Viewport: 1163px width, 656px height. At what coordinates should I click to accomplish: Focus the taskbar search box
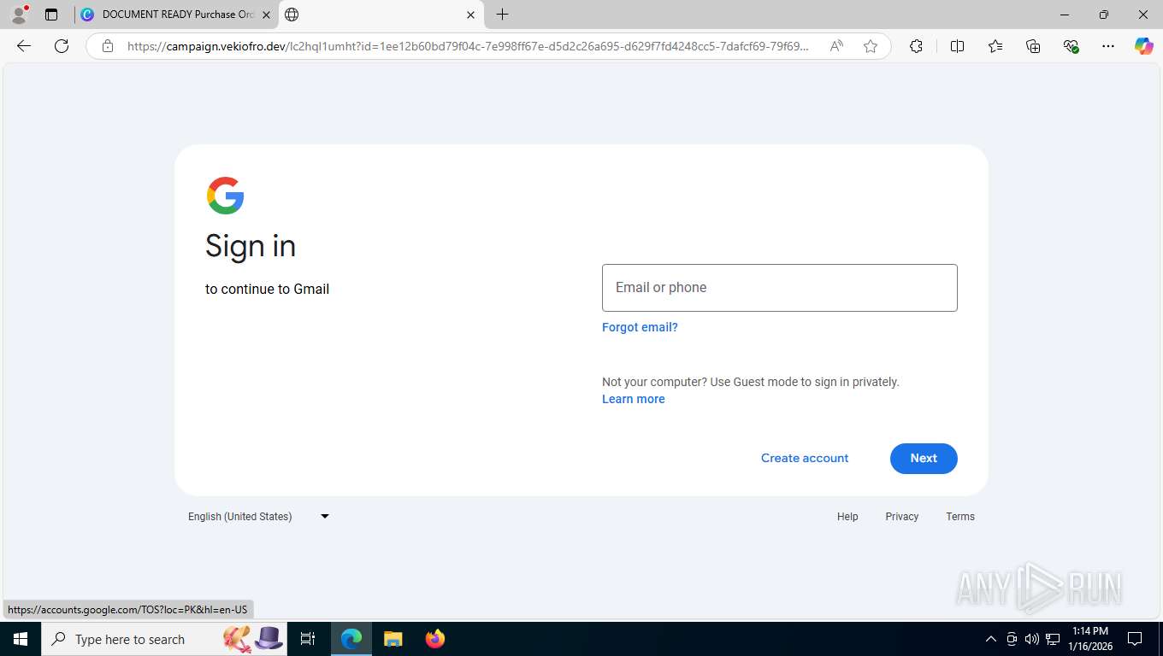[166, 639]
